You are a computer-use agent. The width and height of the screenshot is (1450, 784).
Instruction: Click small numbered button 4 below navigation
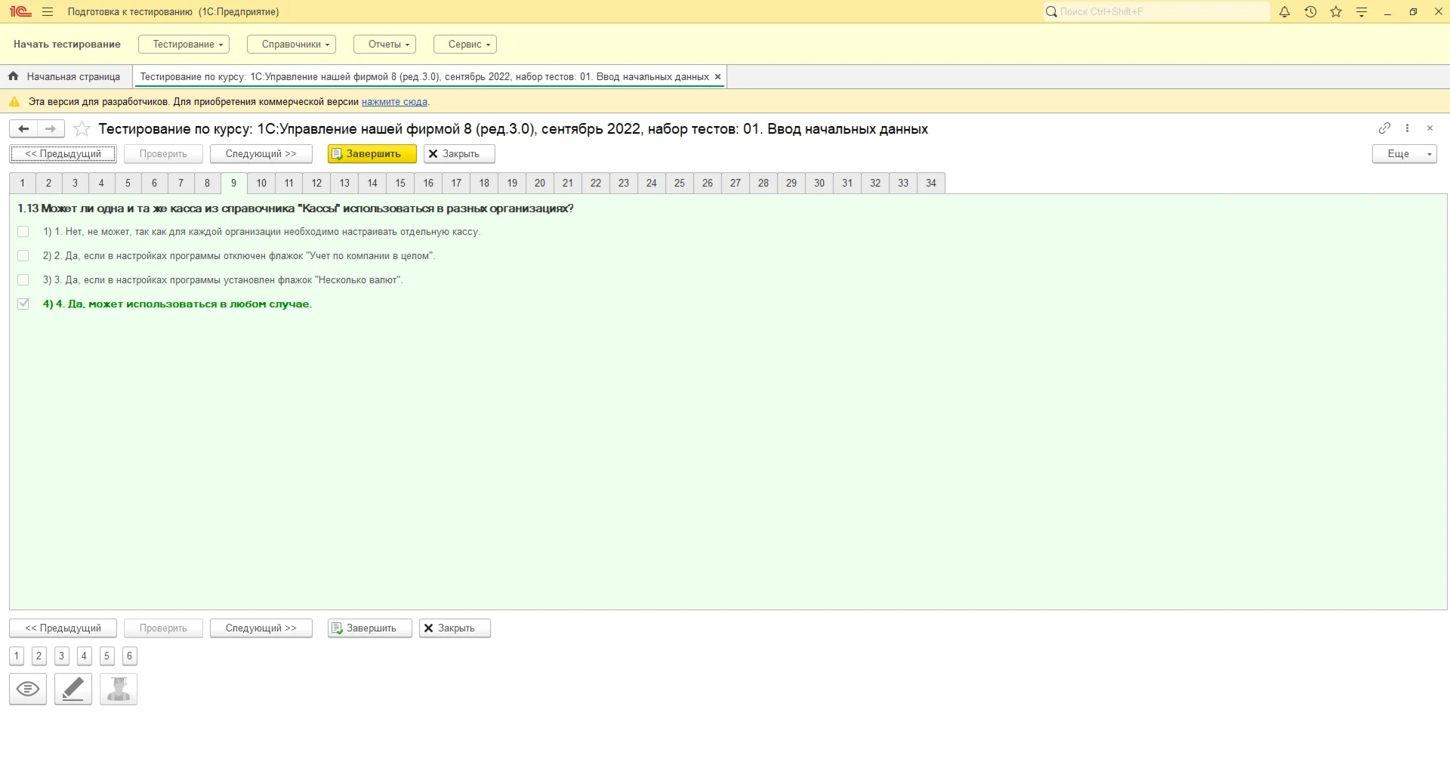(x=85, y=656)
